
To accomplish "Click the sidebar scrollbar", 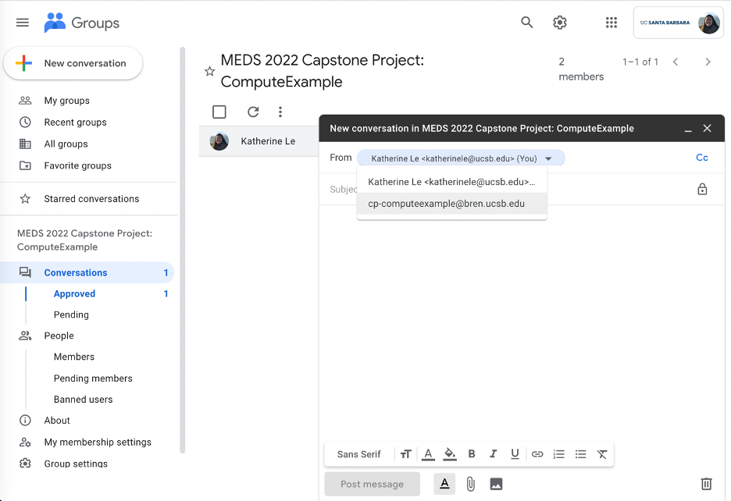I will pos(182,250).
